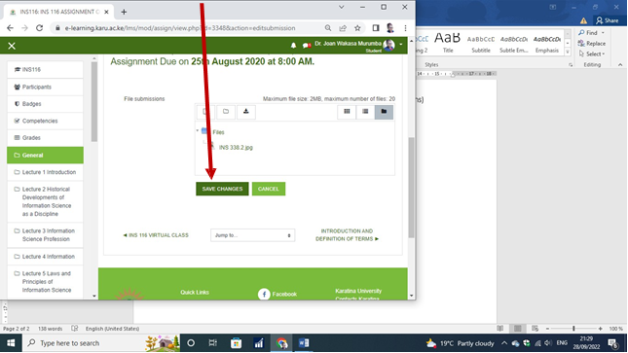Apply the Subtle Emphasis style in Word
The height and width of the screenshot is (353, 628).
tap(514, 43)
